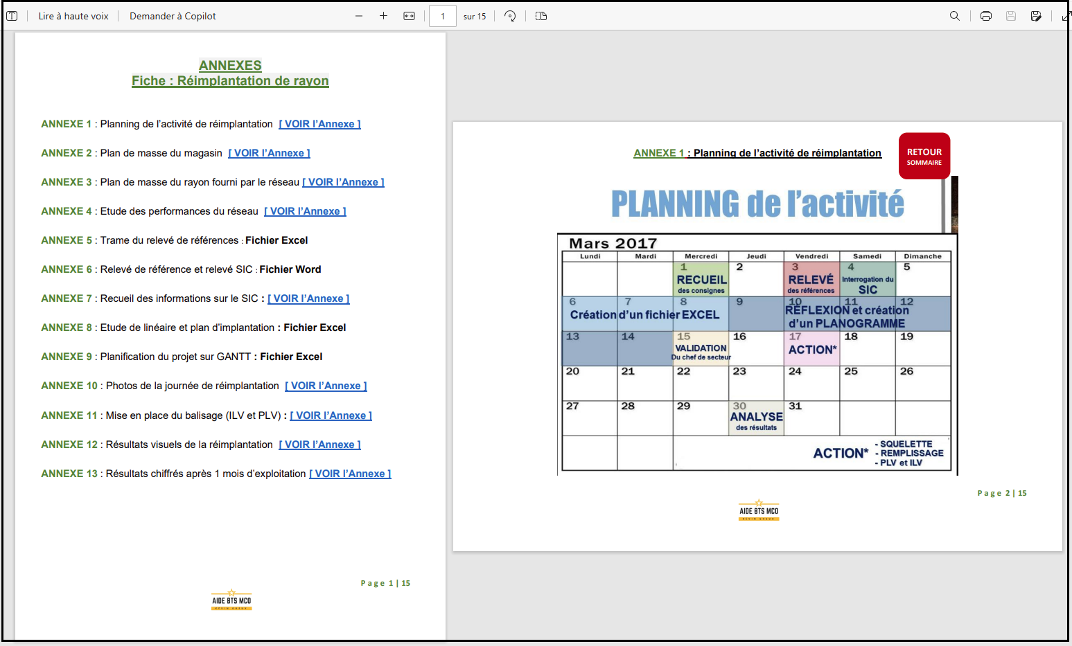Click Demander à Copilot
The height and width of the screenshot is (646, 1072).
click(x=173, y=16)
